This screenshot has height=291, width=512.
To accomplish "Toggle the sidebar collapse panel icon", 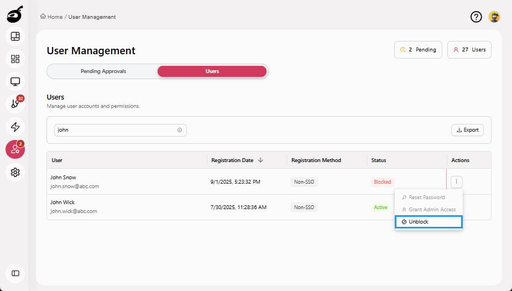I will (x=15, y=273).
